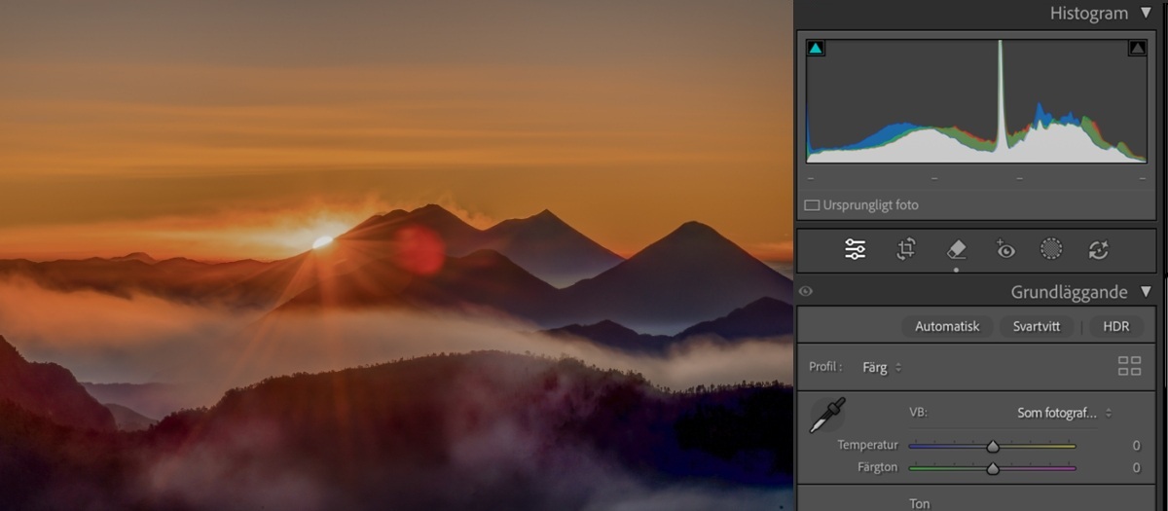Select the Edit sliders tool icon

click(855, 250)
